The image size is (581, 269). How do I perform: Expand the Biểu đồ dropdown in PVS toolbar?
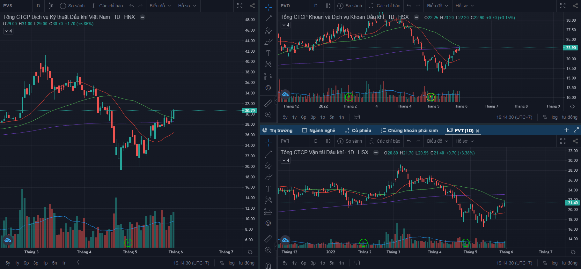pos(160,6)
